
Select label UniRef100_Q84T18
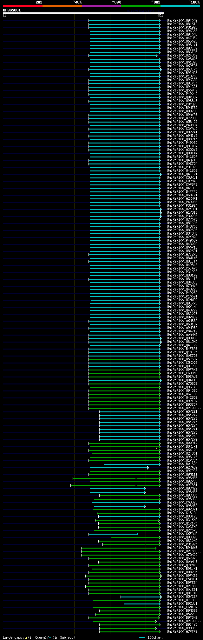coord(182,380)
